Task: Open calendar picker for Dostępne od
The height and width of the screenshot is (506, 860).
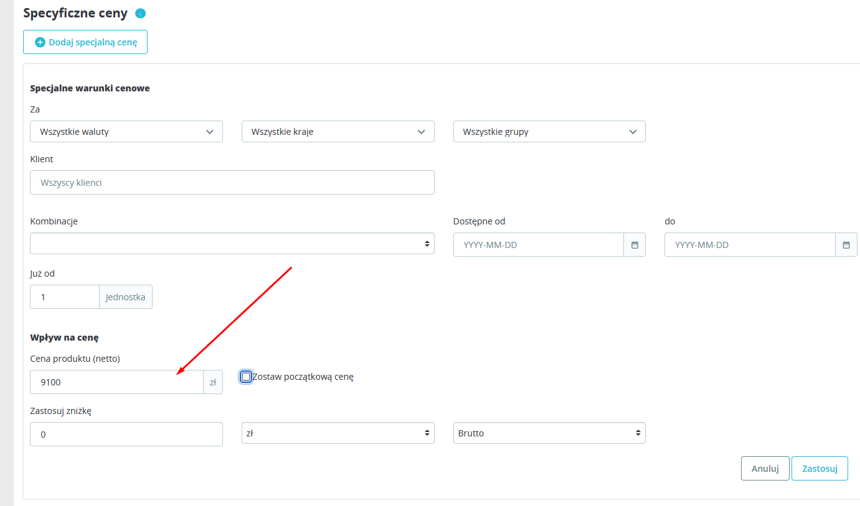Action: 635,245
